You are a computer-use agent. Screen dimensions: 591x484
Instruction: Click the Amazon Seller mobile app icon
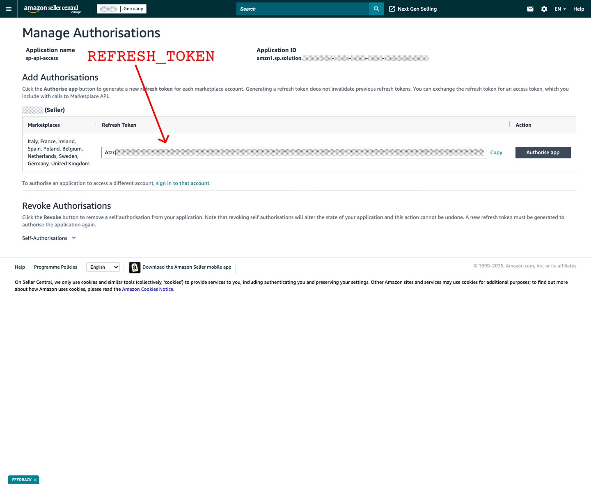point(135,267)
